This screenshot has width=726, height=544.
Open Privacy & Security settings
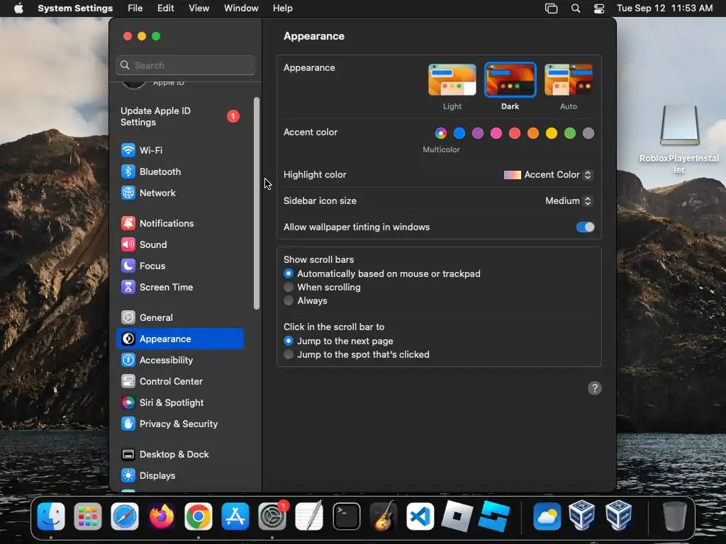179,424
